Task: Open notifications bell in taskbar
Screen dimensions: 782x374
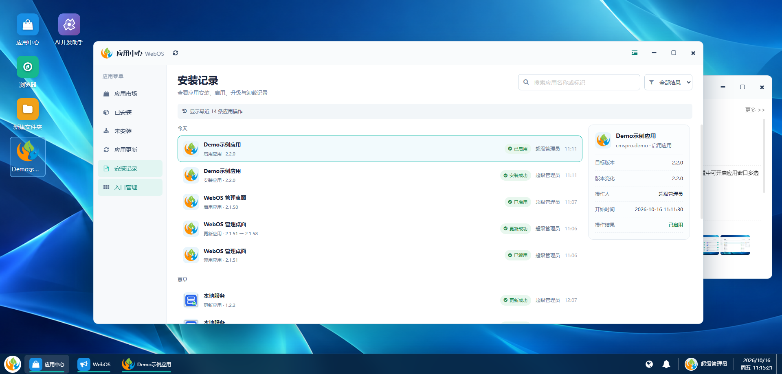Action: pyautogui.click(x=666, y=364)
